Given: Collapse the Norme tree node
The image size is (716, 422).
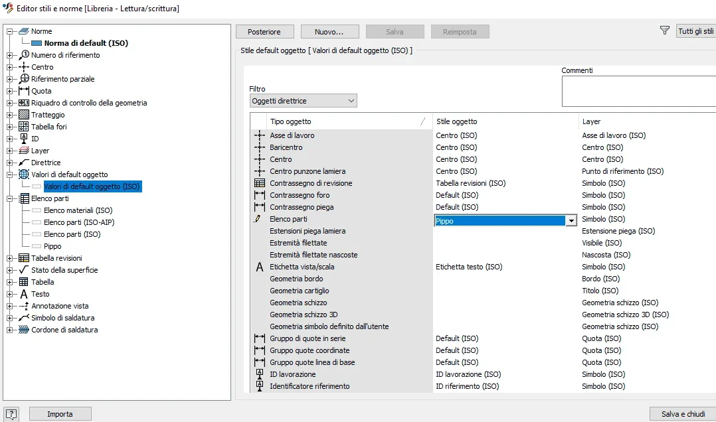Looking at the screenshot, I should (9, 31).
